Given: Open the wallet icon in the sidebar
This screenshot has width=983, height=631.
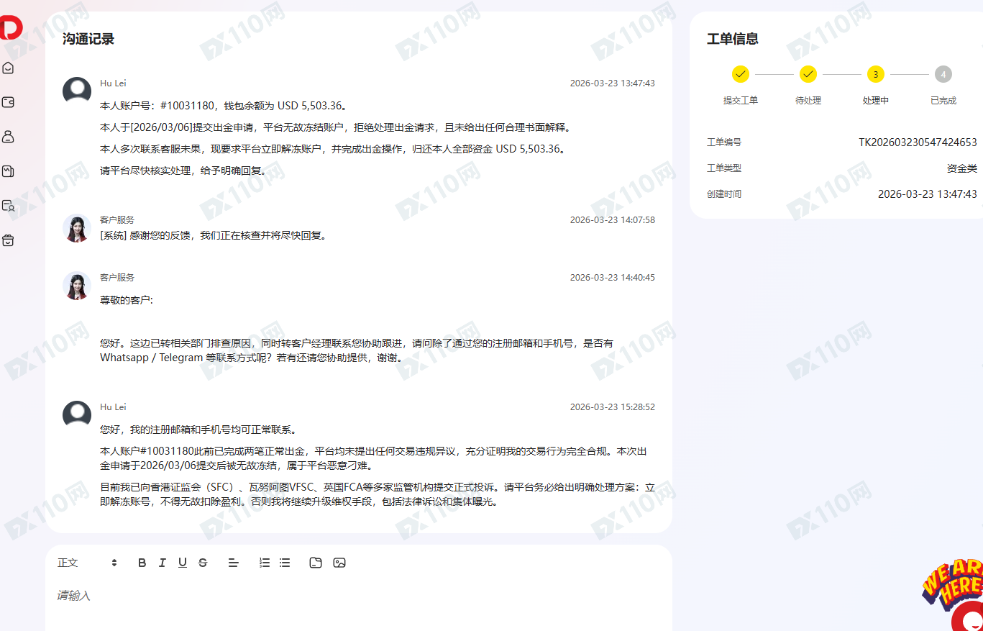Looking at the screenshot, I should 8,102.
